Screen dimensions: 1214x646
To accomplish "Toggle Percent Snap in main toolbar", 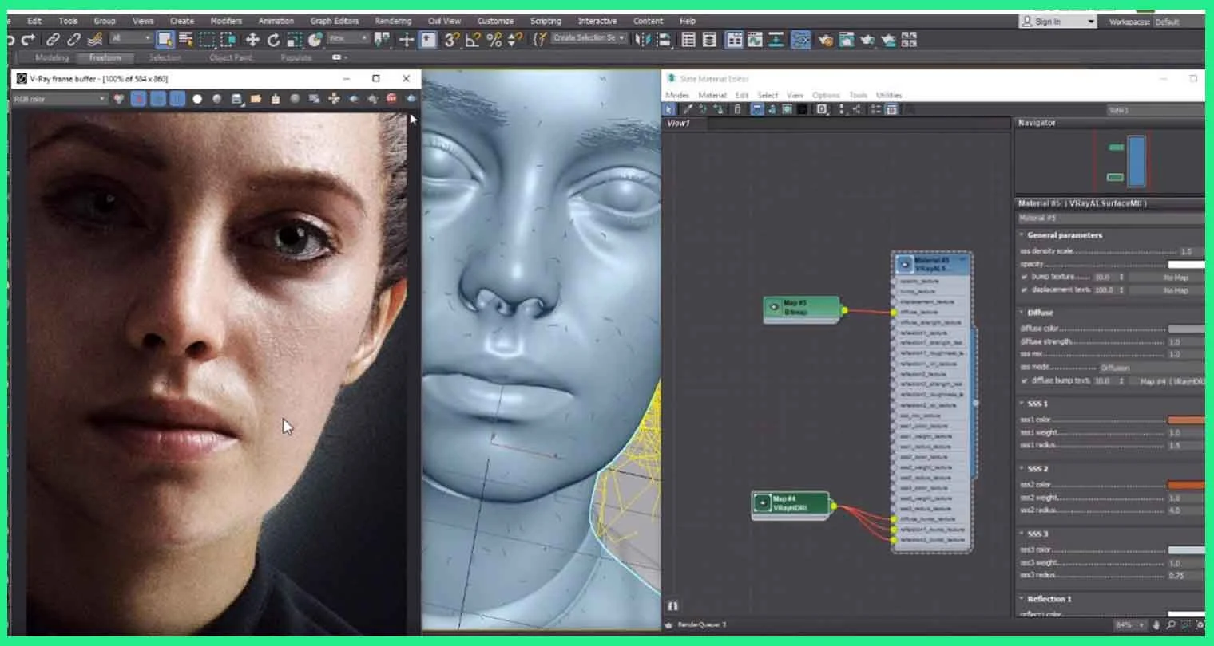I will coord(494,39).
